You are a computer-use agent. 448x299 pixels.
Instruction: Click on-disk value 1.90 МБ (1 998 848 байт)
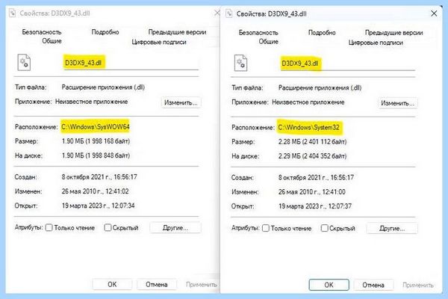coord(96,155)
